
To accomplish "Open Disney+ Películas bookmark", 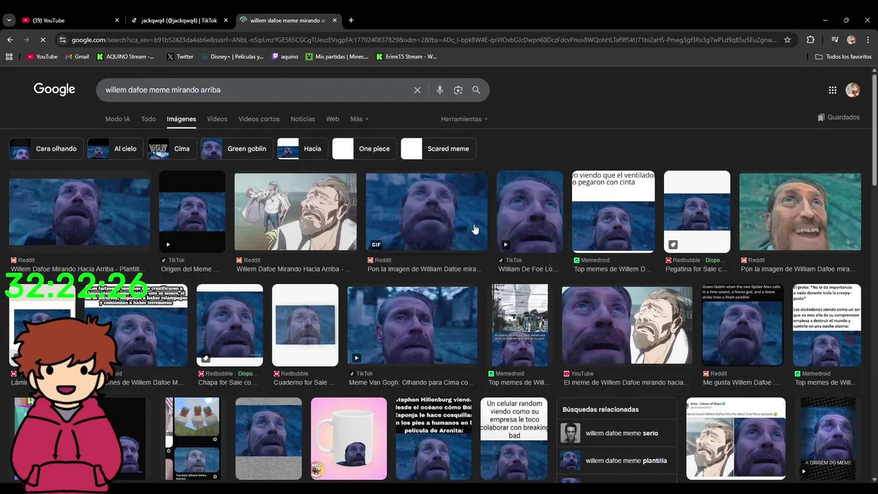I will pos(233,57).
